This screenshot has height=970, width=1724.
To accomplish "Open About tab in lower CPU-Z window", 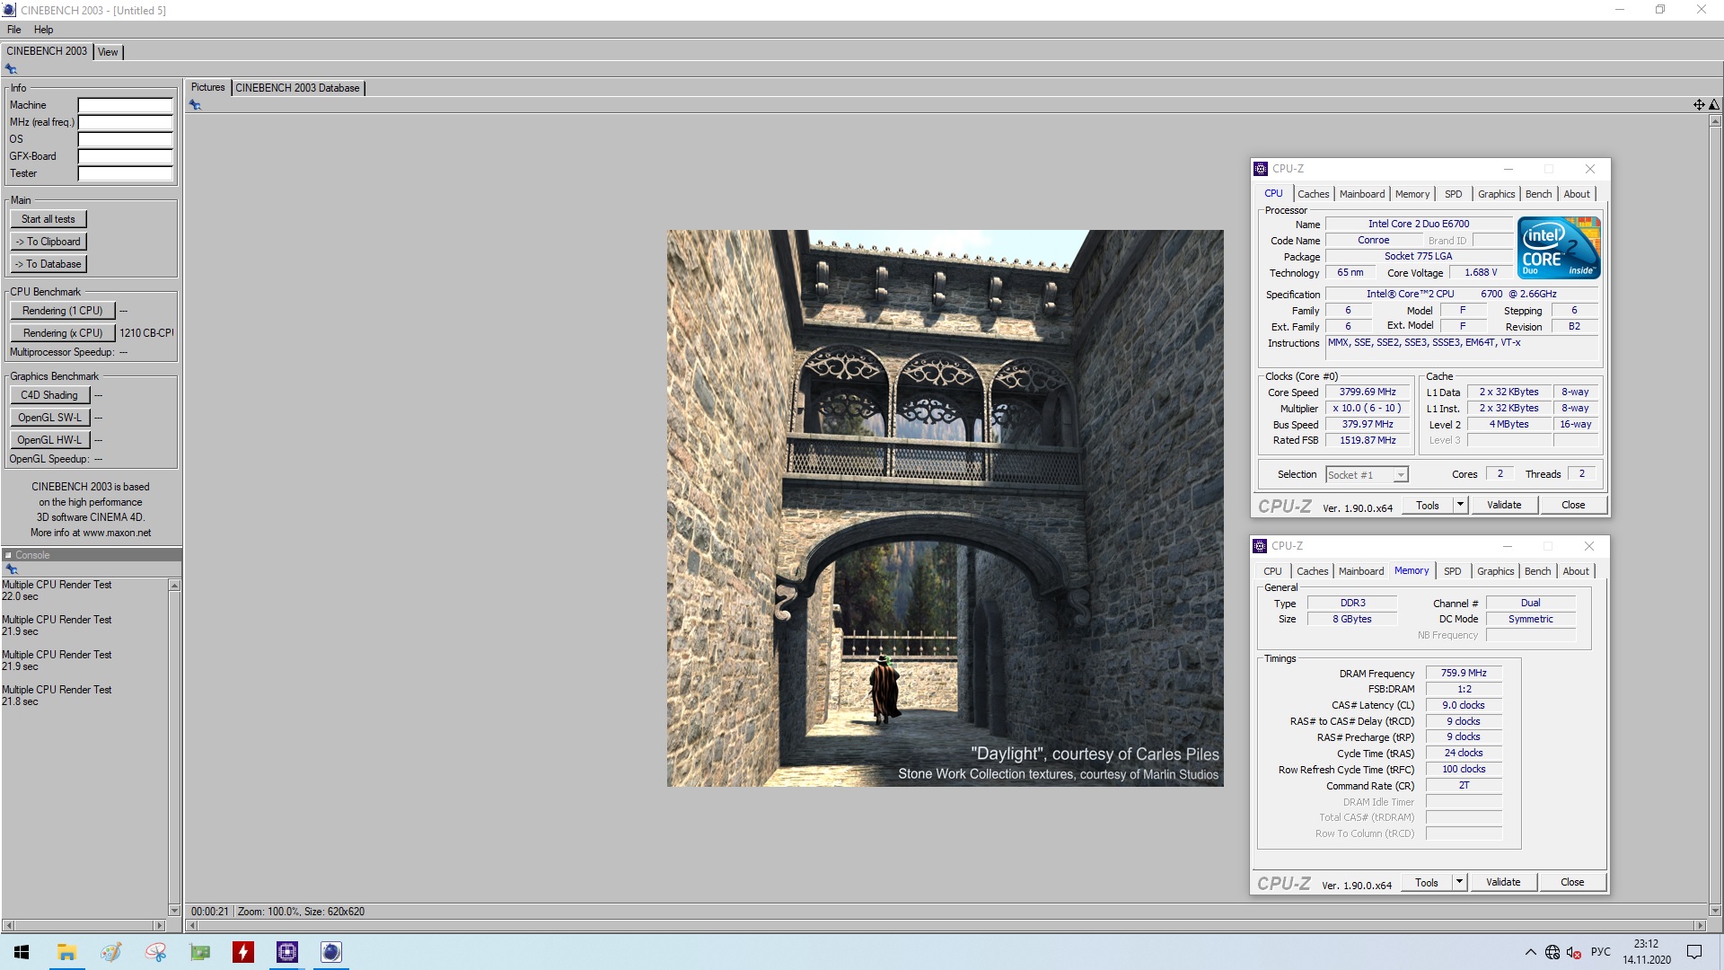I will click(x=1576, y=571).
